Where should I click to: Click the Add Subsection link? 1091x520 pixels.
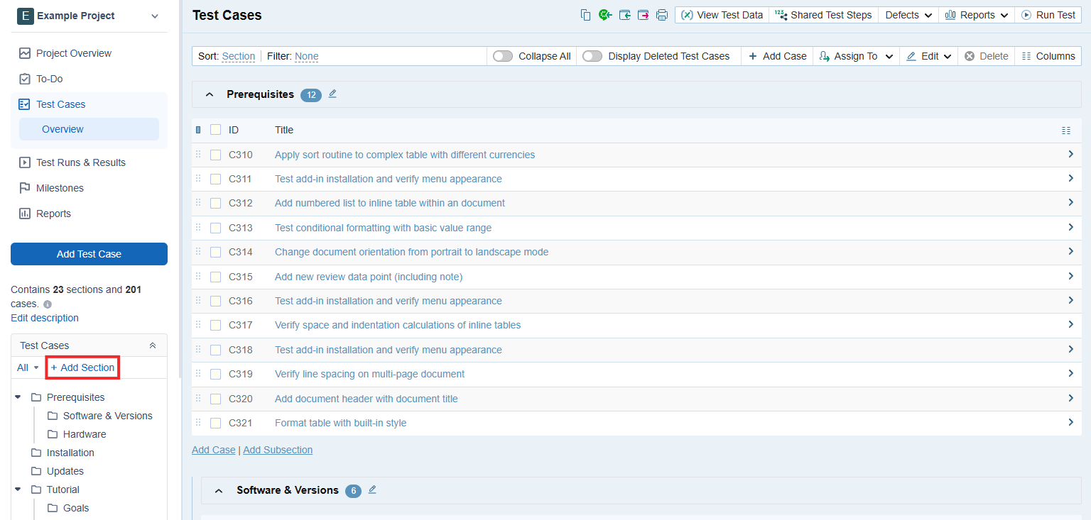[x=278, y=450]
